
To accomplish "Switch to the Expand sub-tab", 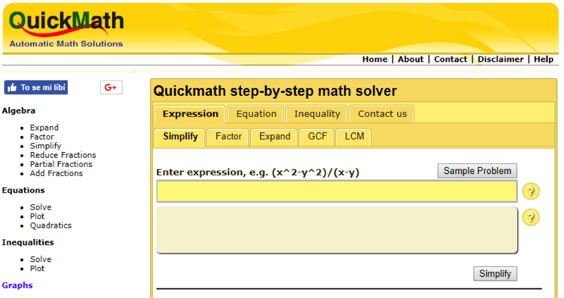I will coord(275,137).
